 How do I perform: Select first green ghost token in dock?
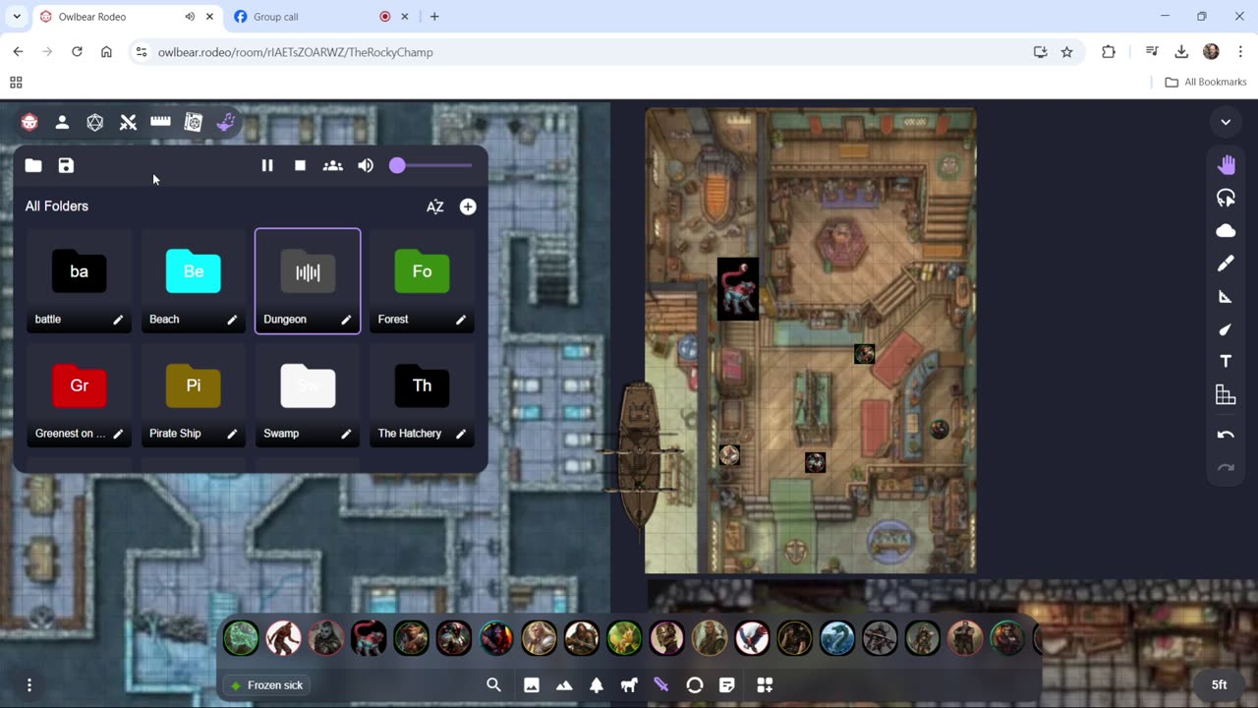click(241, 638)
